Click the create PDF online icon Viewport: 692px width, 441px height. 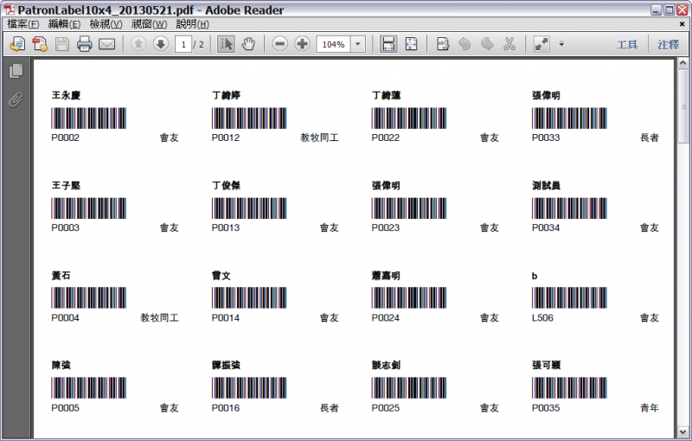pos(40,44)
